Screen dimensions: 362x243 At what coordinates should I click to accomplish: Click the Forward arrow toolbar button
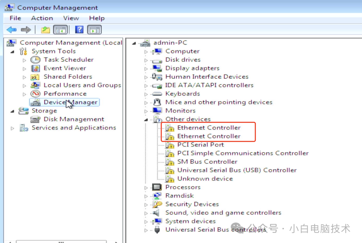pos(25,30)
